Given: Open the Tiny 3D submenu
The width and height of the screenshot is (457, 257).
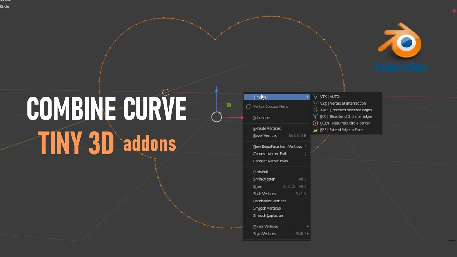Looking at the screenshot, I should 277,97.
